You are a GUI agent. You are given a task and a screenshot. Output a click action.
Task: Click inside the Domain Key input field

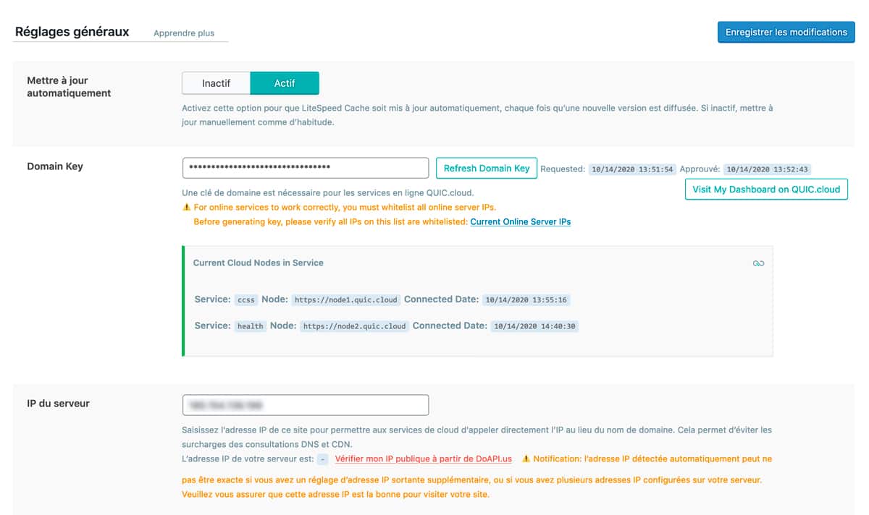304,168
